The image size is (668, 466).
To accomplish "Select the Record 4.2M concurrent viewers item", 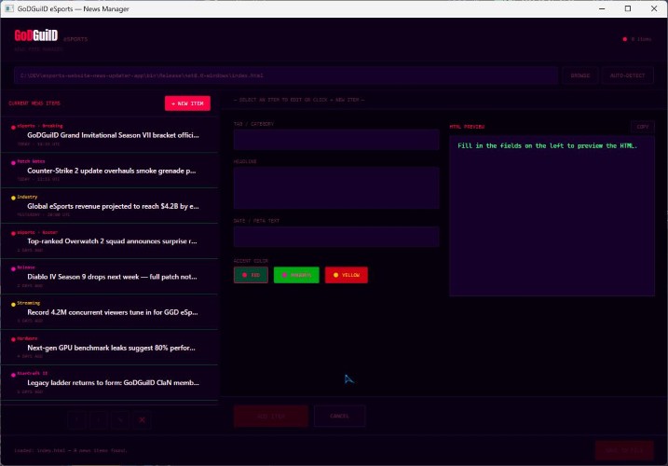I will [x=110, y=311].
